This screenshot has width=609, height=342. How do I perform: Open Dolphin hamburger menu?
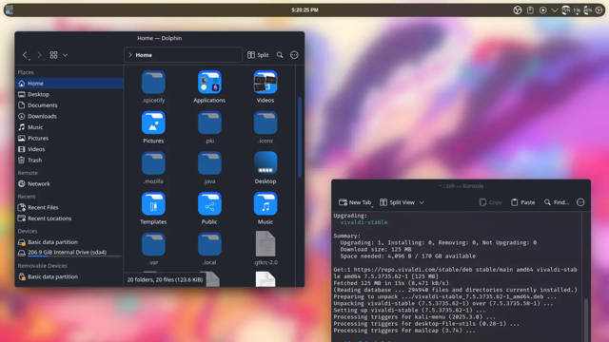pos(294,55)
